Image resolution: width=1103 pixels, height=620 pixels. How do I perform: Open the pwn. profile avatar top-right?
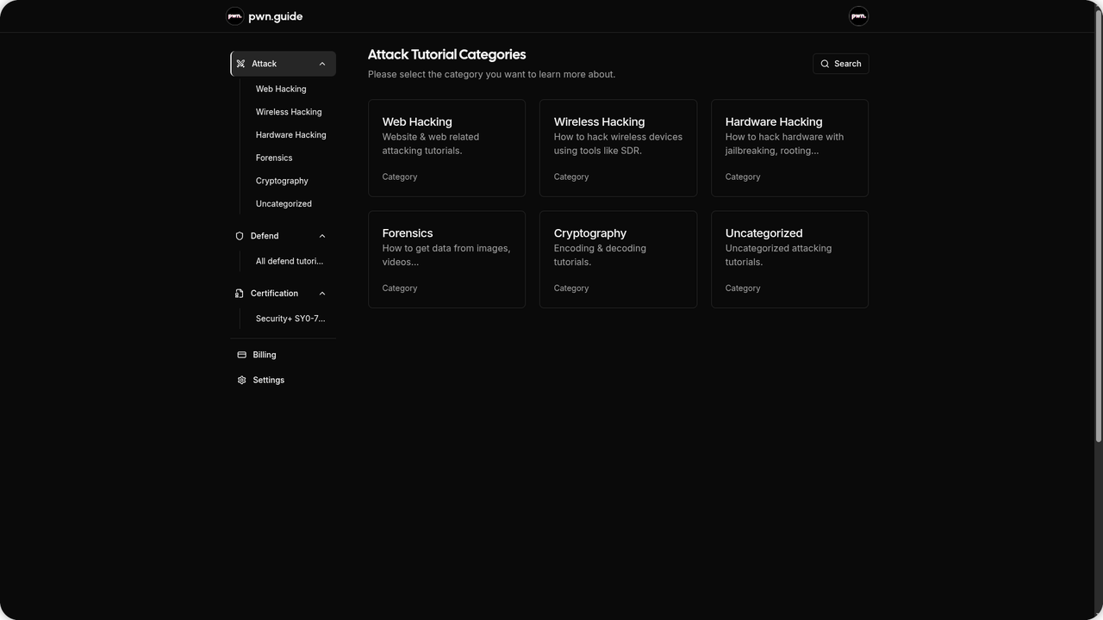coord(858,15)
